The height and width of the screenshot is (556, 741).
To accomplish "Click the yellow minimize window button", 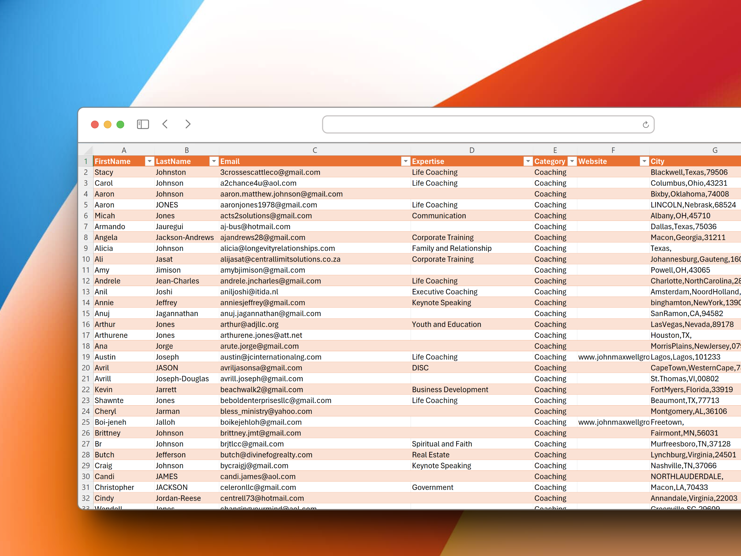I will pyautogui.click(x=107, y=125).
